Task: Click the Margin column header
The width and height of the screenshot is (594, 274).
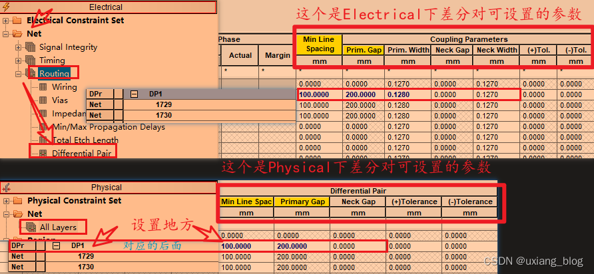Action: point(277,55)
